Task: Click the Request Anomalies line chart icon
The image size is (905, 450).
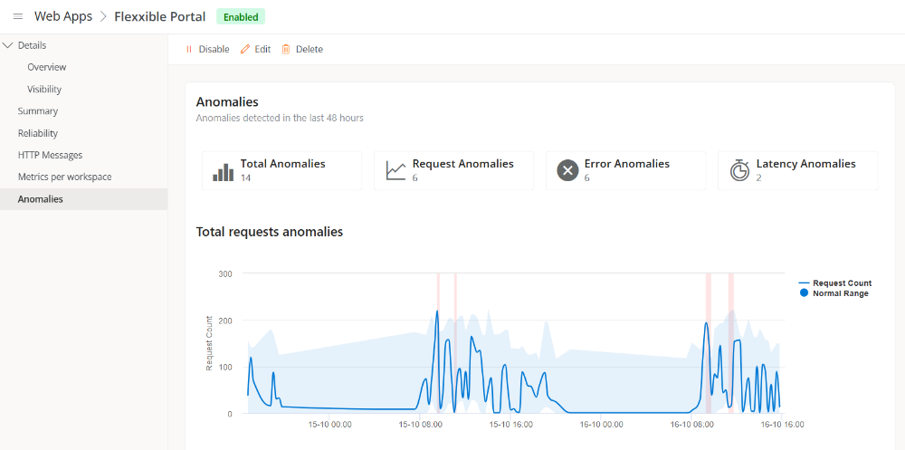Action: point(395,171)
